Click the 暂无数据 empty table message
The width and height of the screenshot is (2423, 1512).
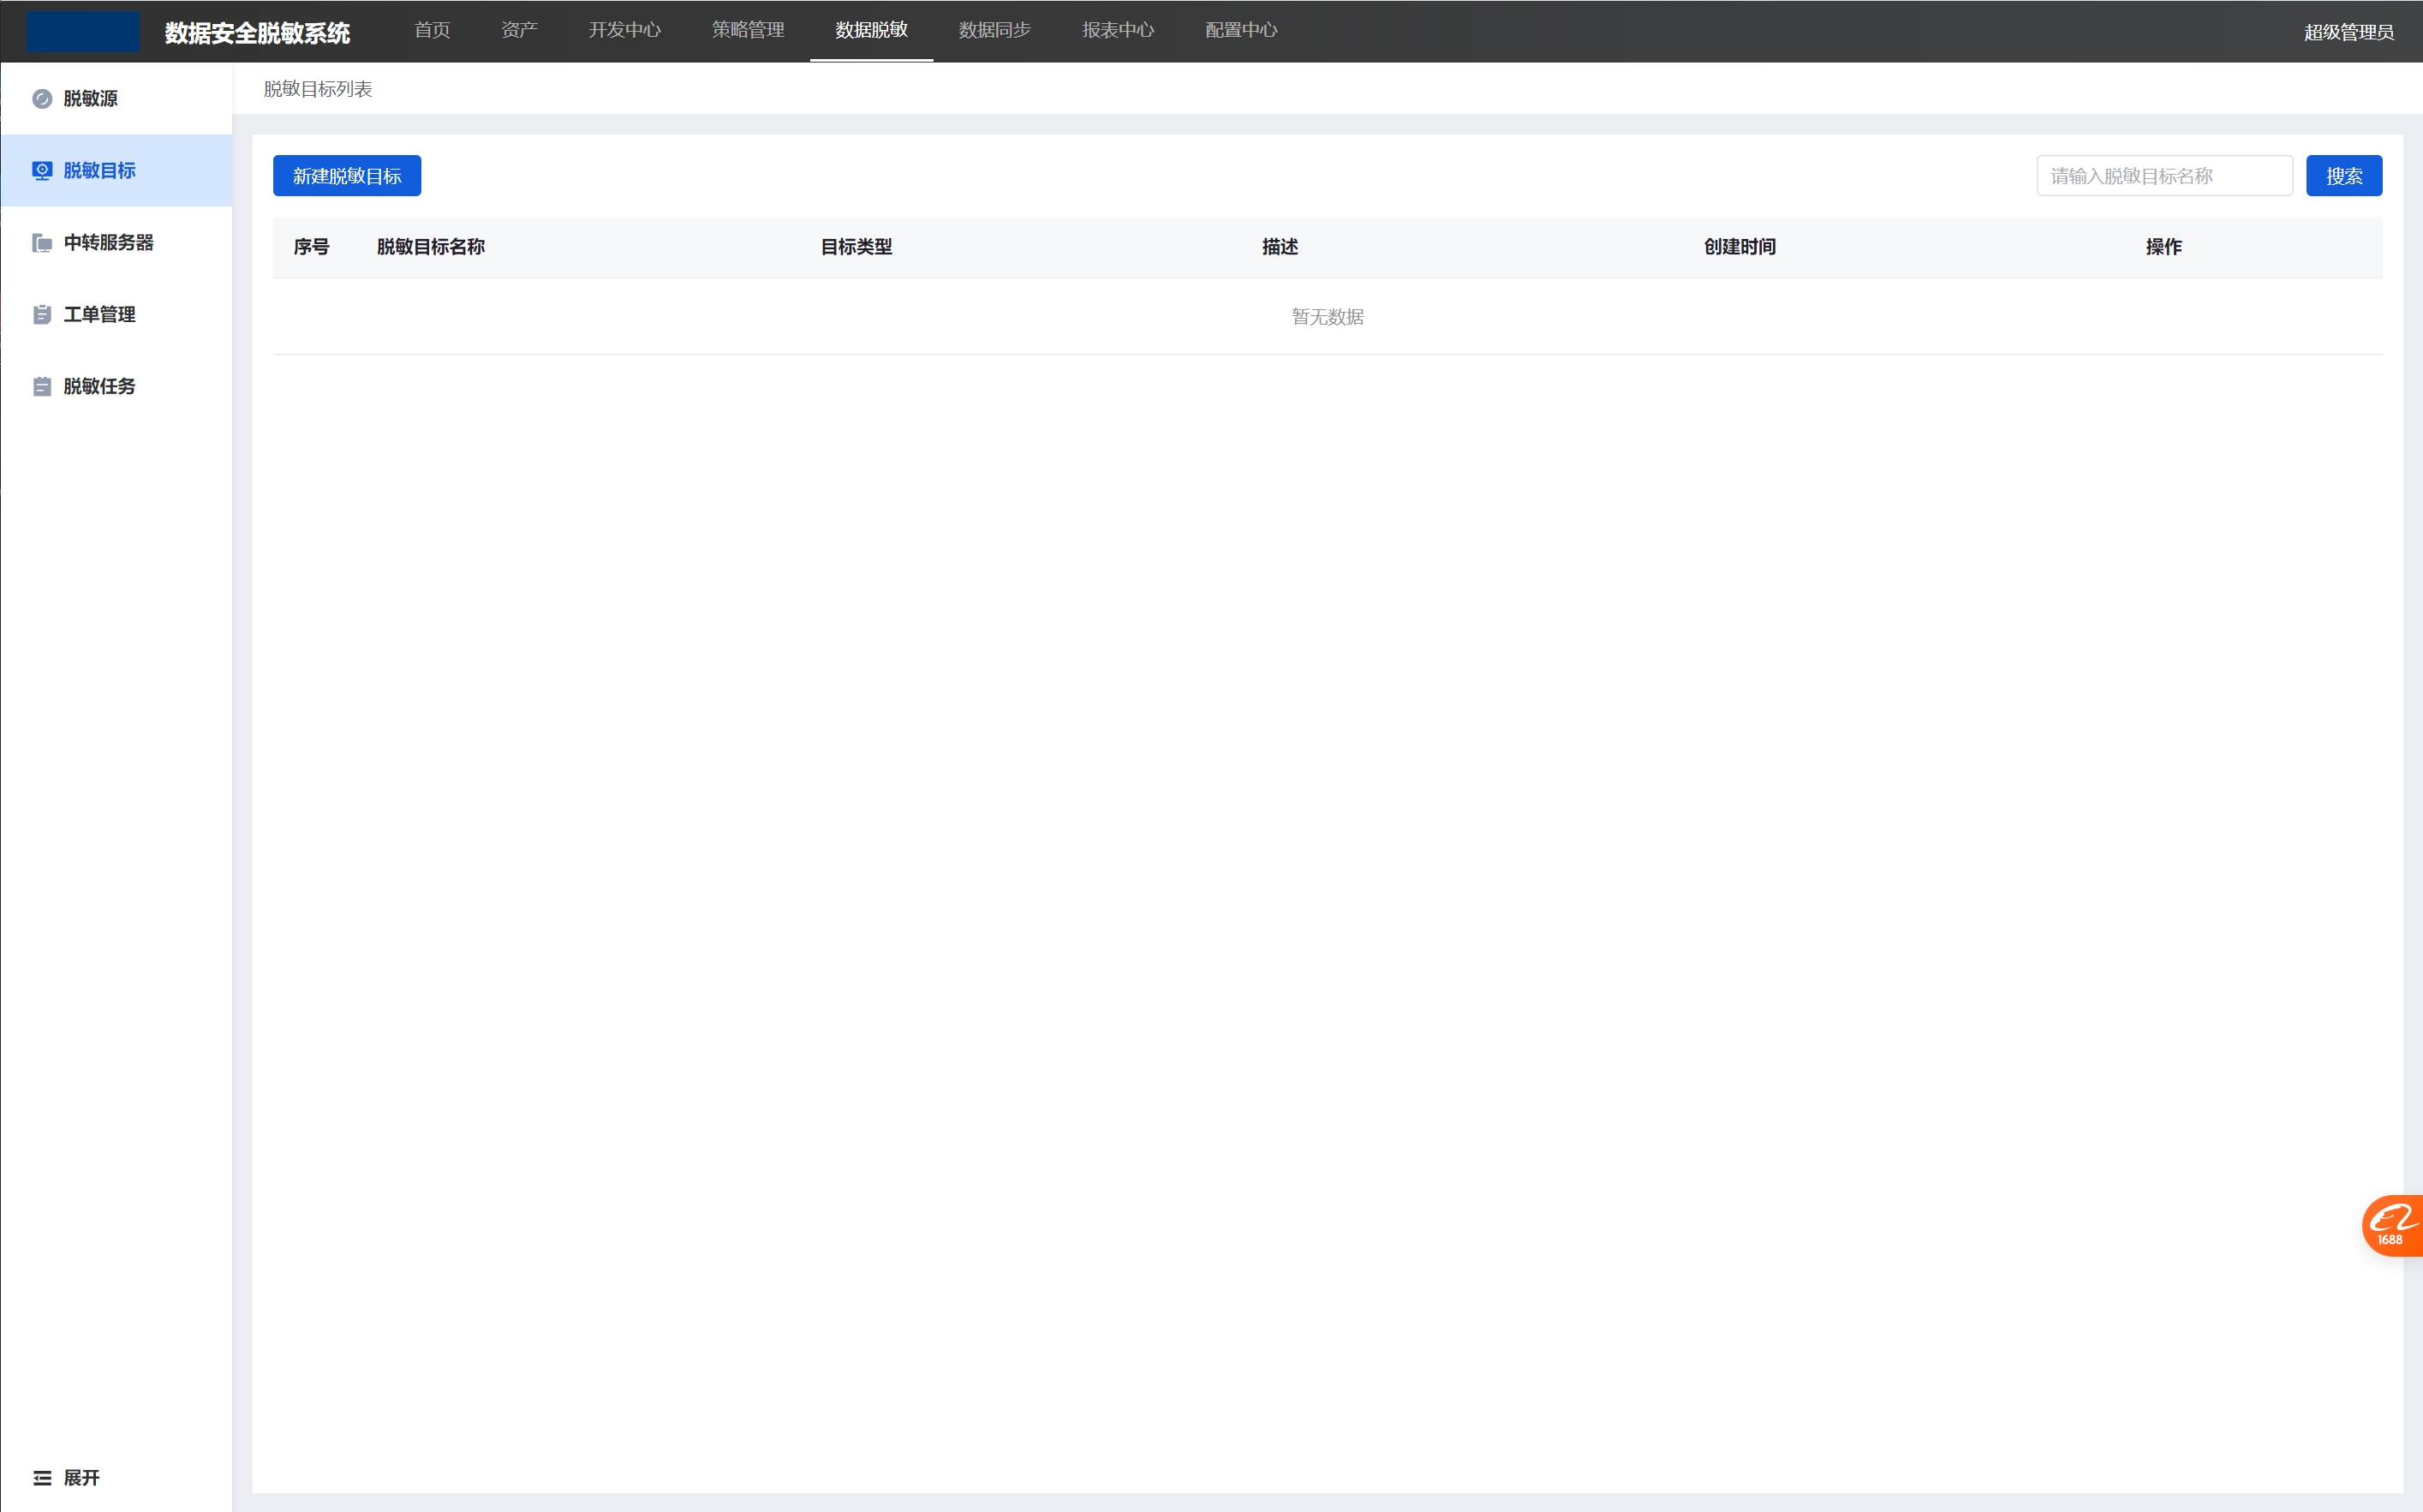click(x=1328, y=317)
